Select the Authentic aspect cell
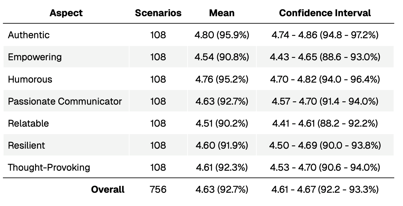The image size is (403, 206). tap(29, 35)
